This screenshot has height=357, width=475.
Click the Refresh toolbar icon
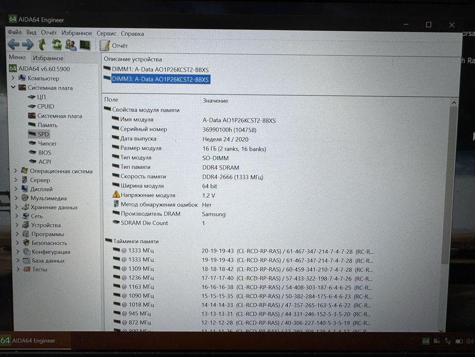click(57, 45)
